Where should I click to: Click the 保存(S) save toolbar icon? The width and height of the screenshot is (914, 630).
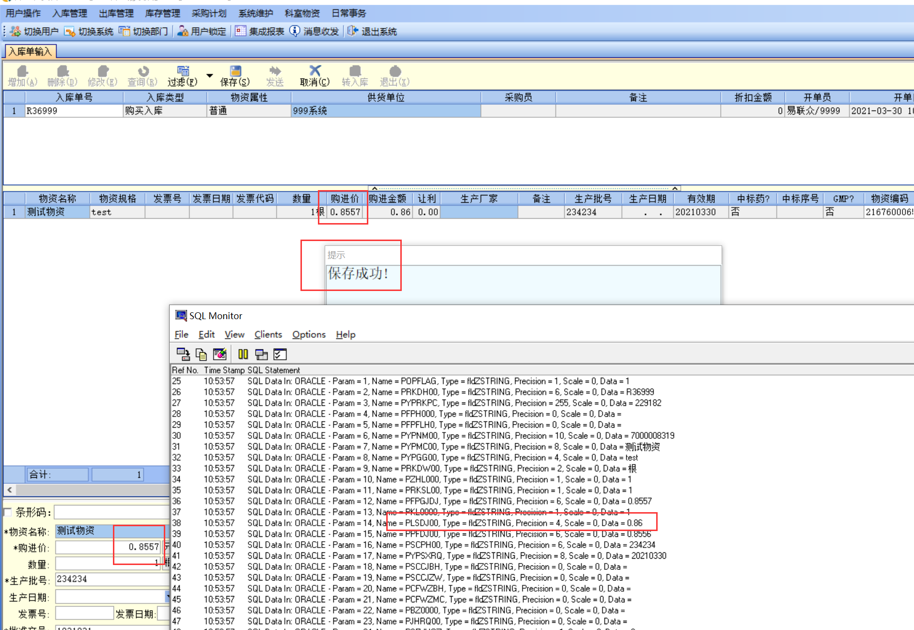(x=236, y=71)
